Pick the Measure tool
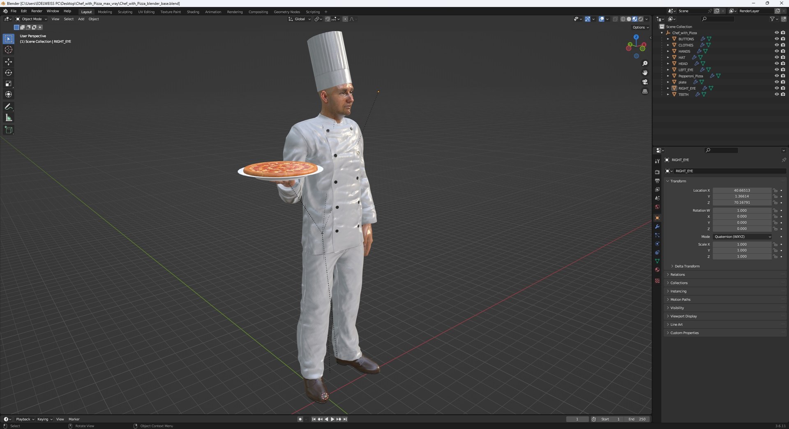 8,118
